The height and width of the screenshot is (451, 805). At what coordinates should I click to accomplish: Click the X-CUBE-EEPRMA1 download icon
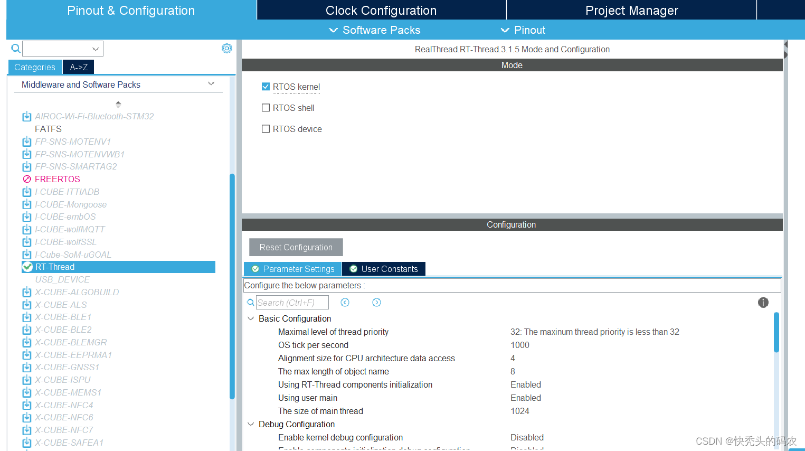tap(27, 355)
